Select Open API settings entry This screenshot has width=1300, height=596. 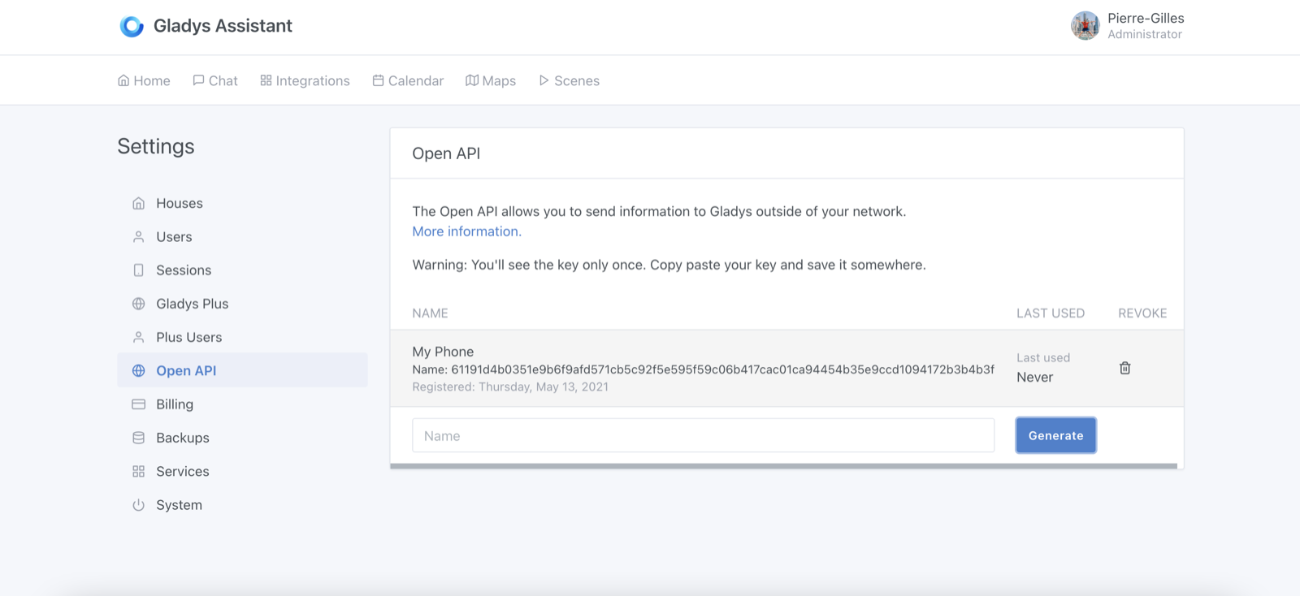242,370
